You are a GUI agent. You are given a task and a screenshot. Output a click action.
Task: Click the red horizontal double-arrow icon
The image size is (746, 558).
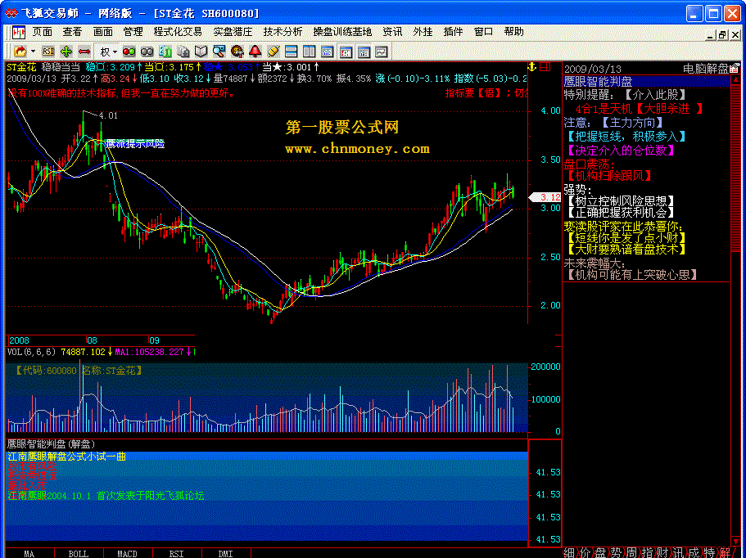point(84,52)
